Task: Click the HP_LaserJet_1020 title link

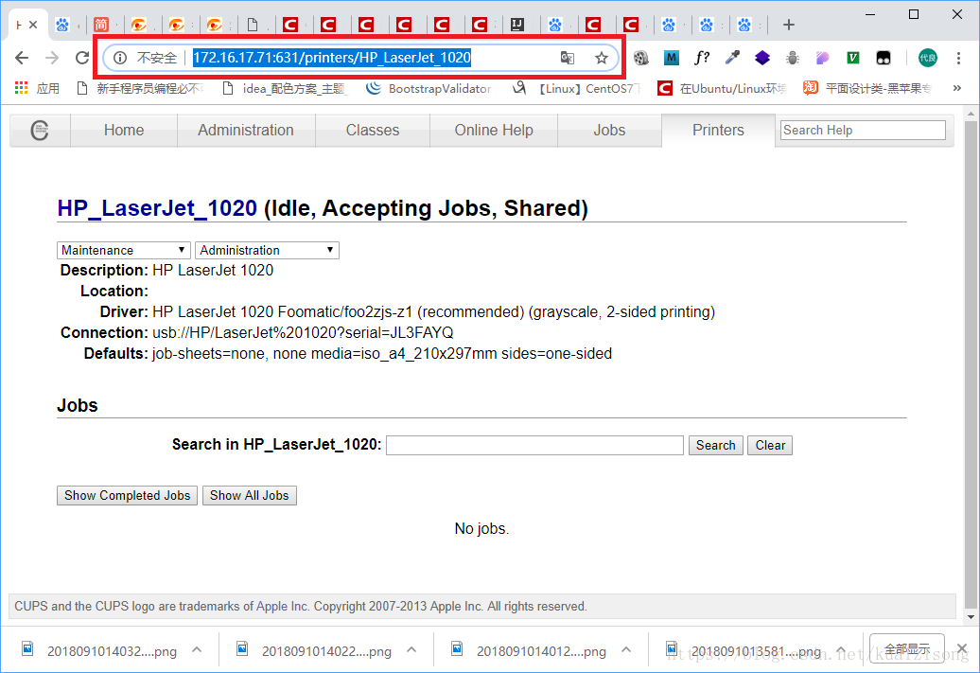Action: tap(157, 208)
